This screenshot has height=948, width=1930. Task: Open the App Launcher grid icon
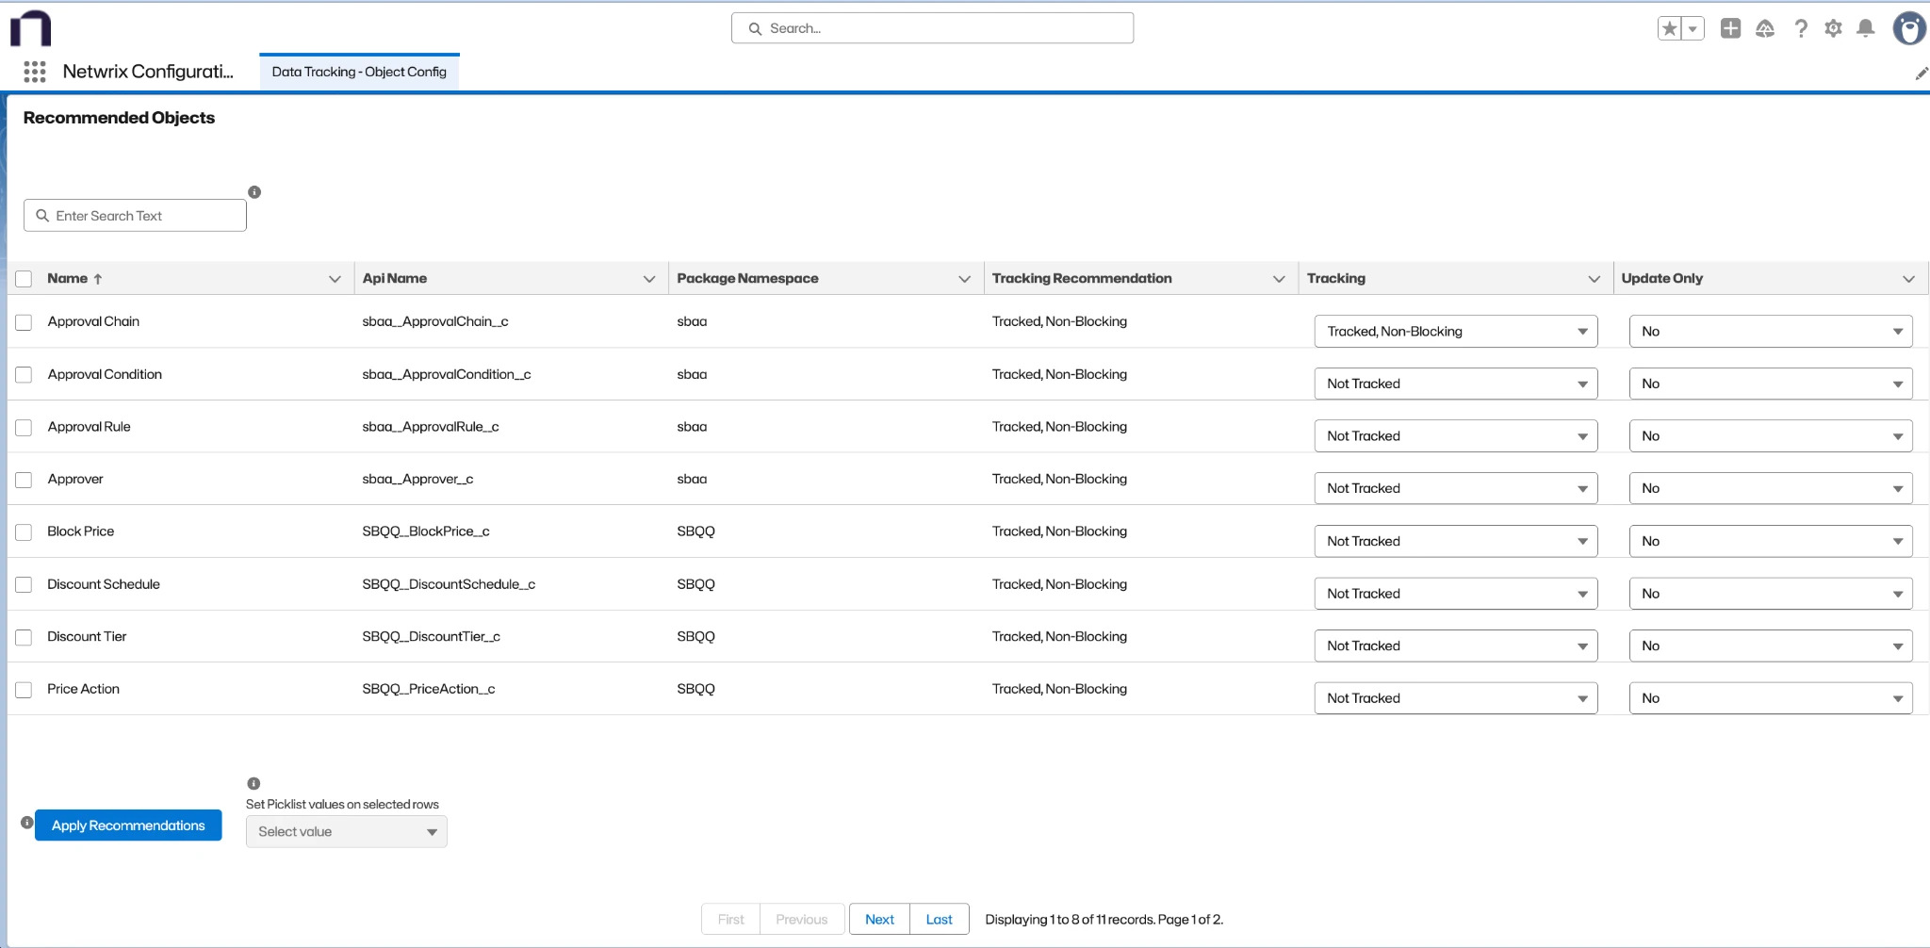[x=35, y=72]
